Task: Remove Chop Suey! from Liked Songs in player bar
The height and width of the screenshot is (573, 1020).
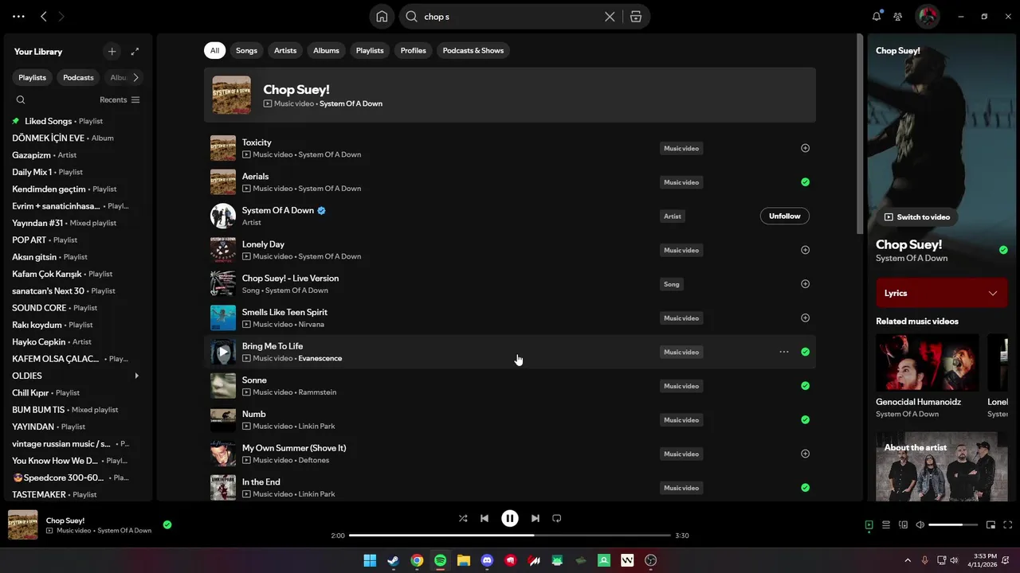Action: point(167,525)
